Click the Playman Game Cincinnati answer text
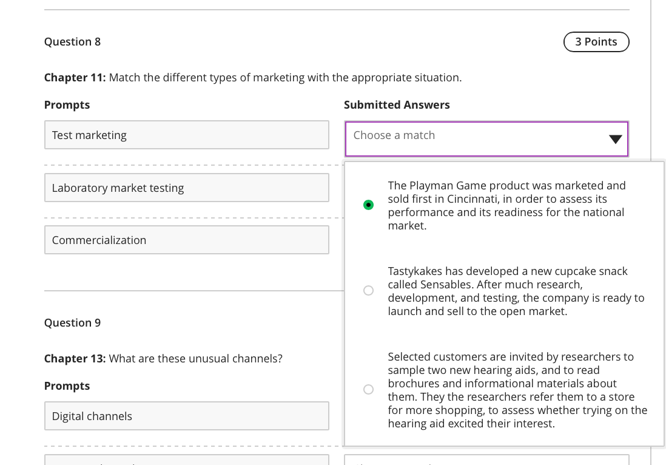The width and height of the screenshot is (666, 465). [506, 205]
